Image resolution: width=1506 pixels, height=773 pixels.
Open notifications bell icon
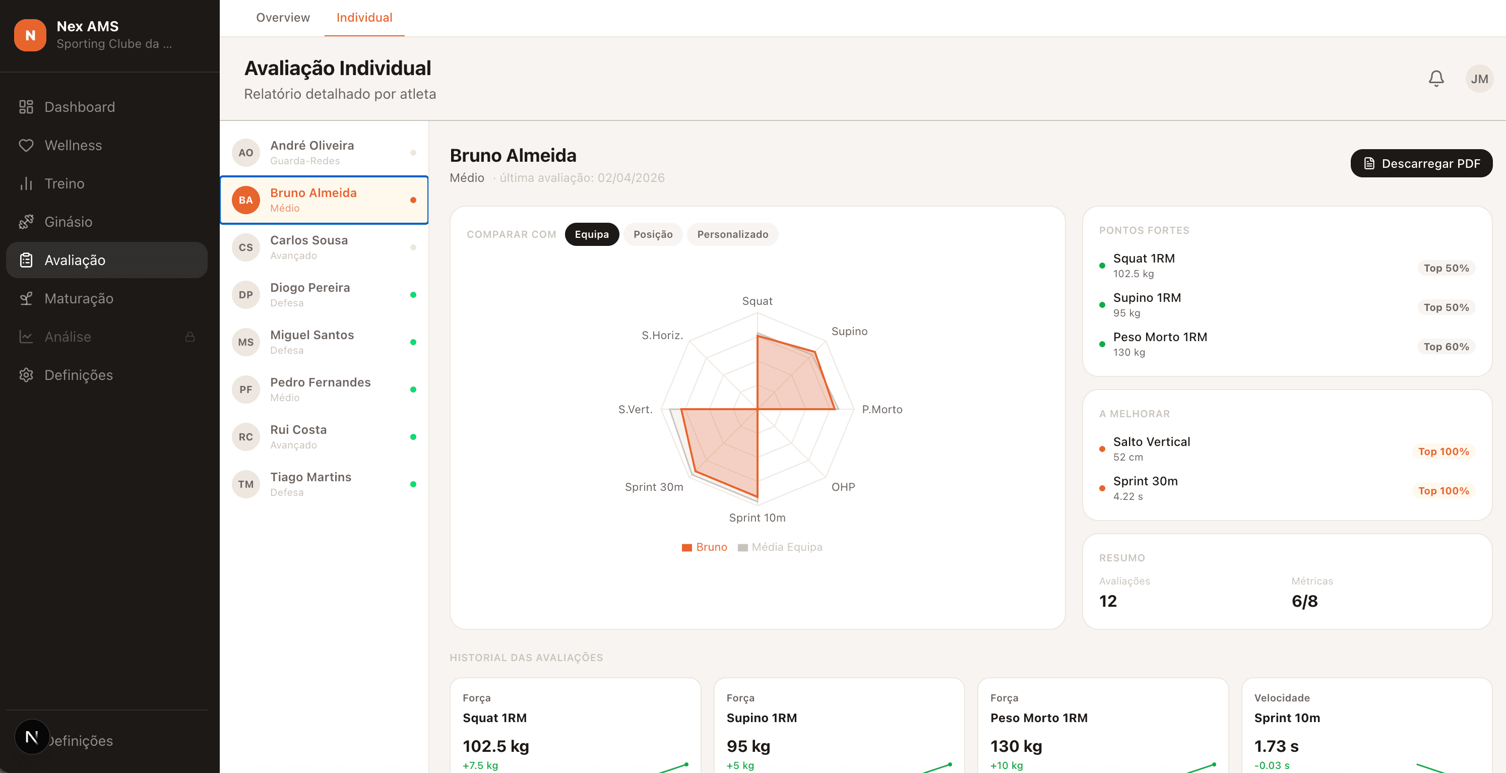click(1436, 78)
